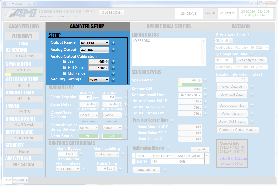Open help for Pulse Time
Viewport: 278px width, 186px height.
click(x=120, y=169)
